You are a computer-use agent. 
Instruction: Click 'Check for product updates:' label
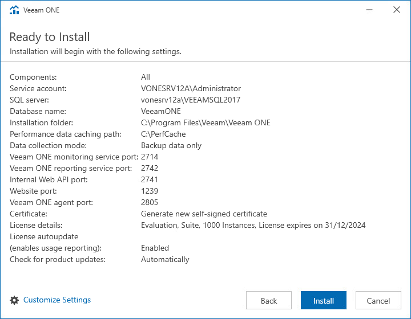pos(58,259)
